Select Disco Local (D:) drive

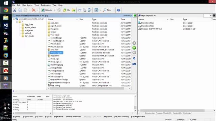click(148, 26)
